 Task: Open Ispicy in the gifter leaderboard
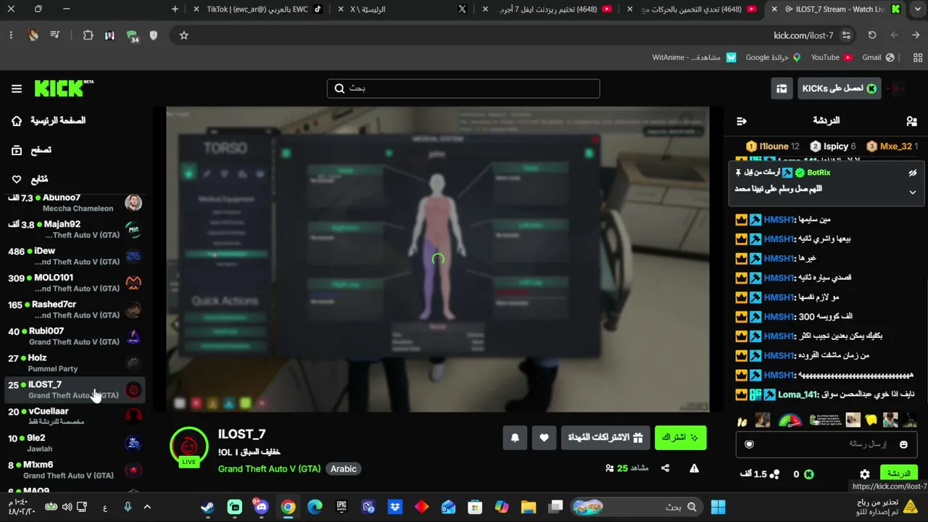coord(832,146)
